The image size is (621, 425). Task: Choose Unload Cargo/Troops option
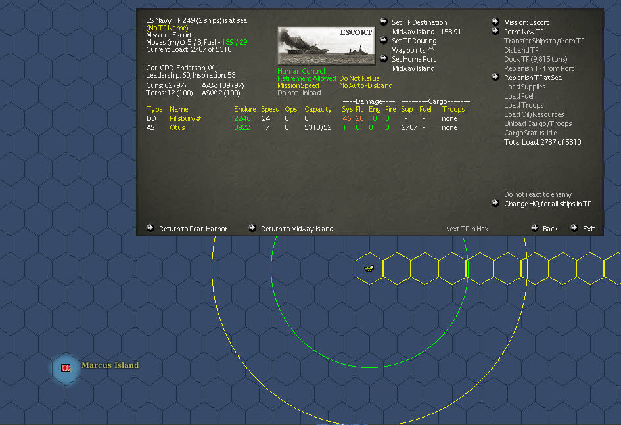[538, 124]
